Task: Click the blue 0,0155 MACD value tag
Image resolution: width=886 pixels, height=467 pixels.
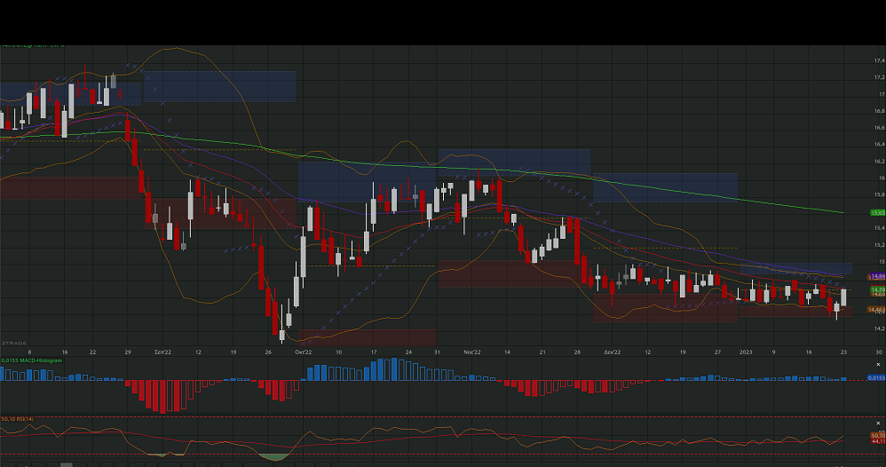Action: pyautogui.click(x=876, y=377)
